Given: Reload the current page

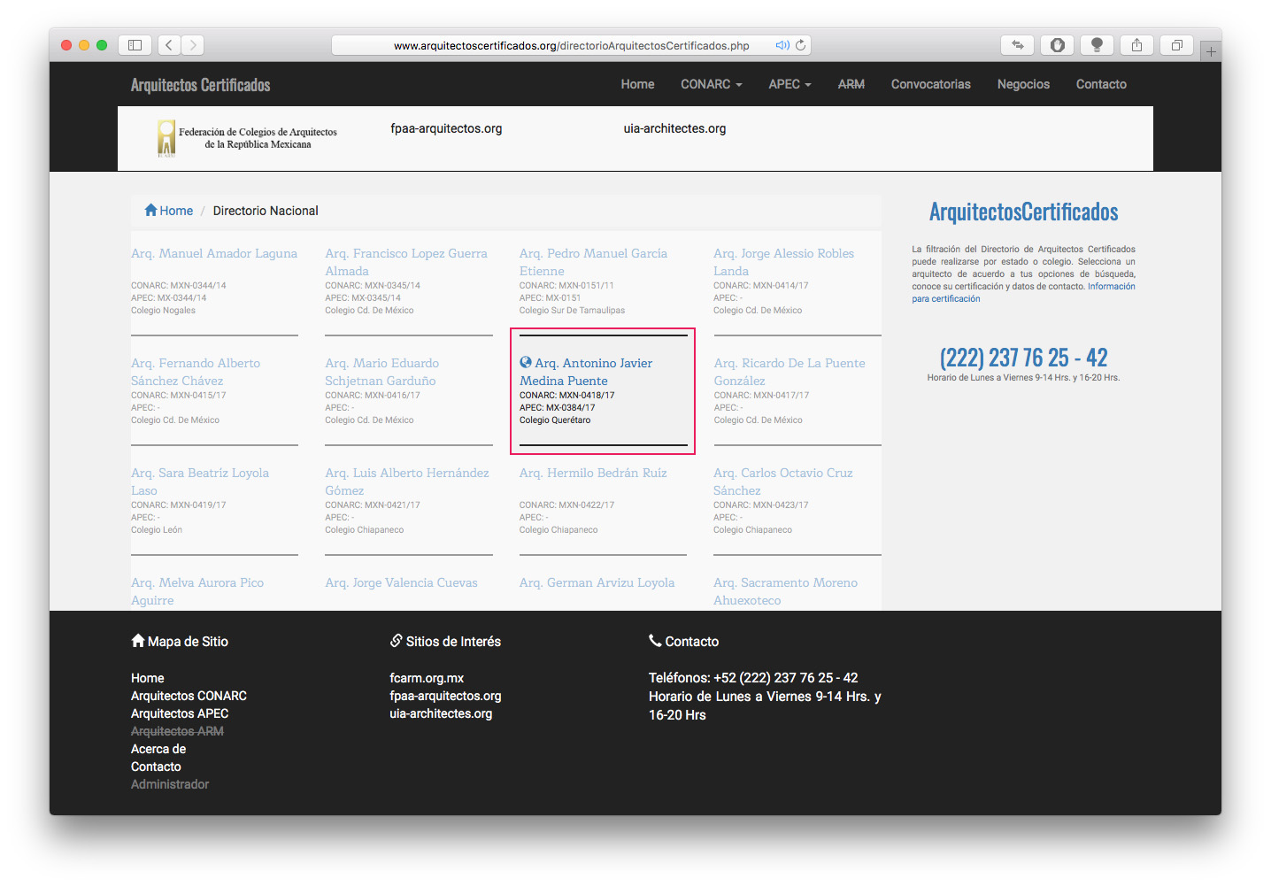Looking at the screenshot, I should (801, 45).
